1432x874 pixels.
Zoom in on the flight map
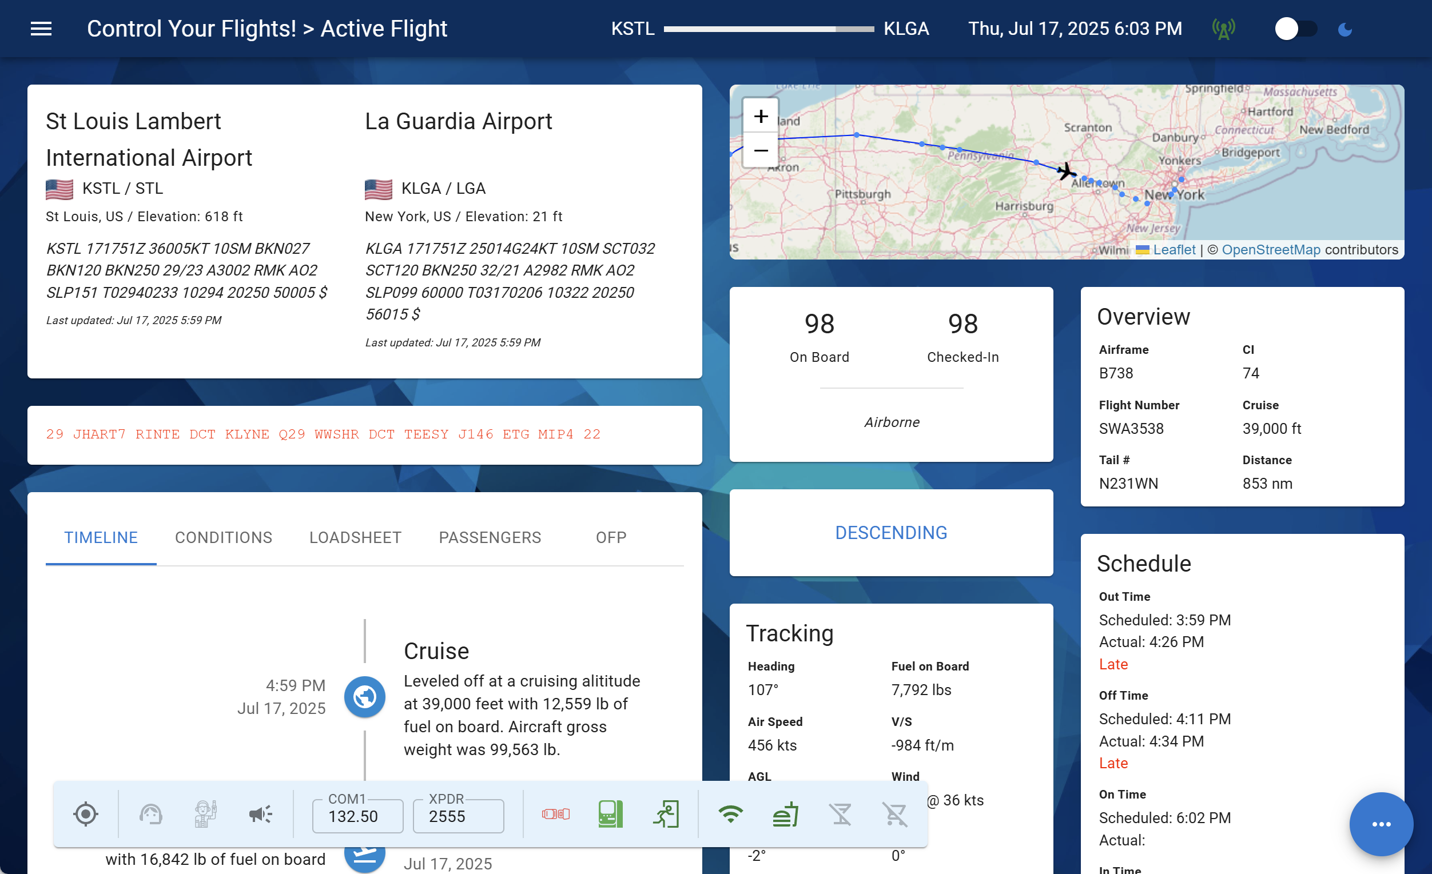pos(760,115)
